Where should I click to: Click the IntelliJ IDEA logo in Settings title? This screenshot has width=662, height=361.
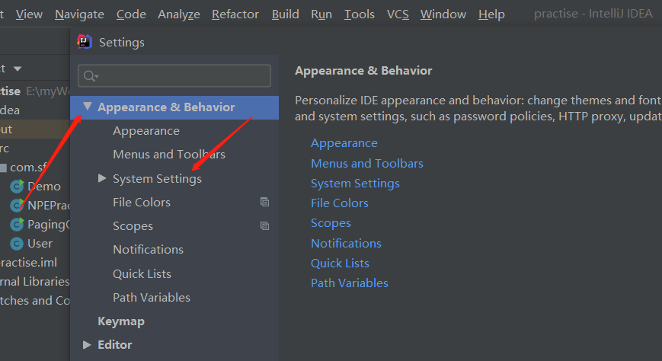84,42
